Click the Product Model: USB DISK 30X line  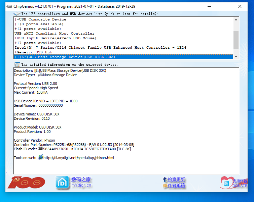(38, 127)
